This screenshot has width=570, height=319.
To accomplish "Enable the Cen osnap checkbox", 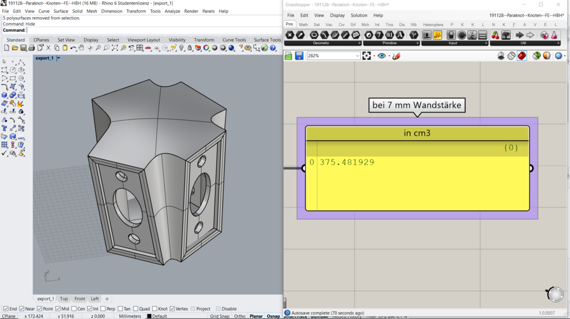I will coord(74,309).
